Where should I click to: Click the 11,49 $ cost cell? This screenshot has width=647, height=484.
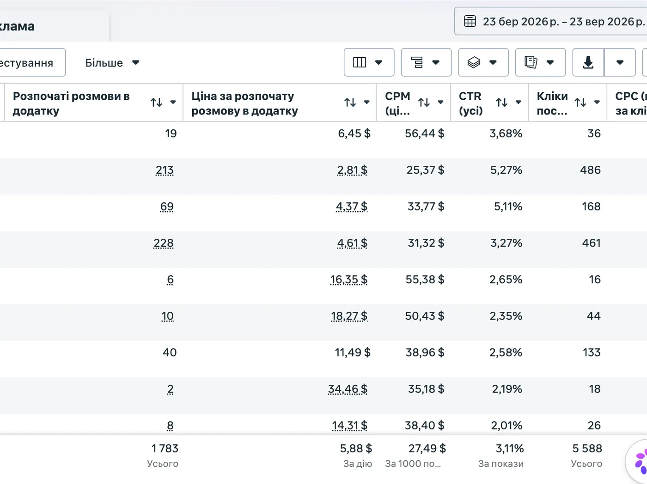(353, 352)
